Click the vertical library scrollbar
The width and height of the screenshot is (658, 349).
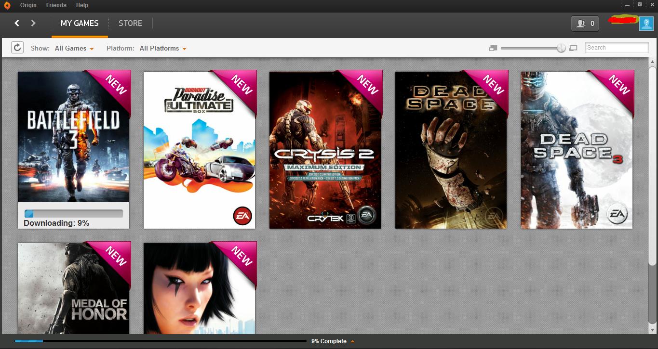click(652, 166)
